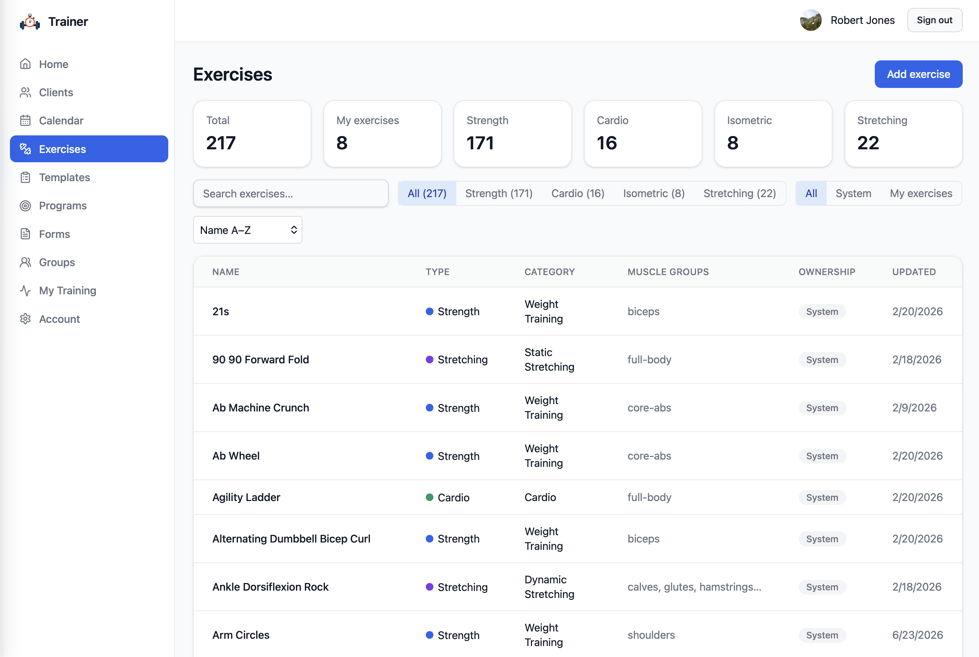This screenshot has width=979, height=657.
Task: Click the Isometric 8 stat card
Action: [x=773, y=134]
